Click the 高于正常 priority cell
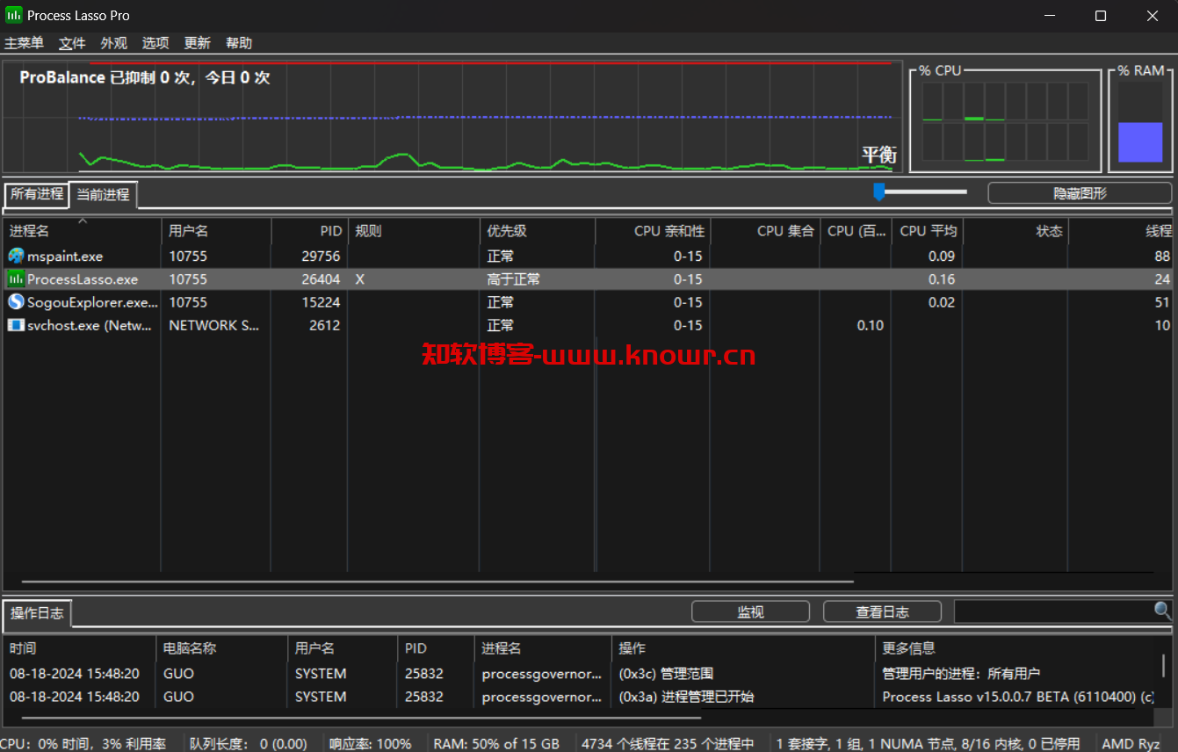1178x752 pixels. coord(514,279)
